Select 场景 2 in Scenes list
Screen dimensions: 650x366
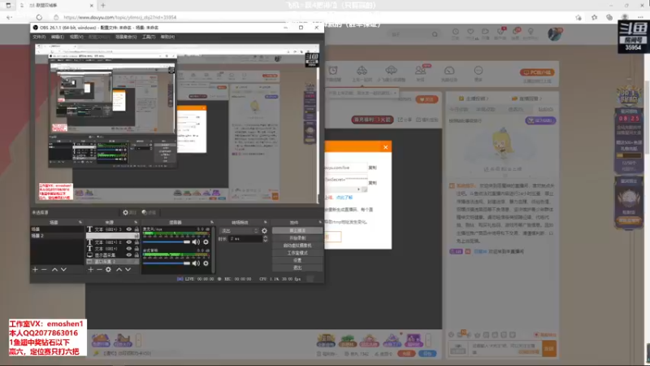tap(57, 236)
